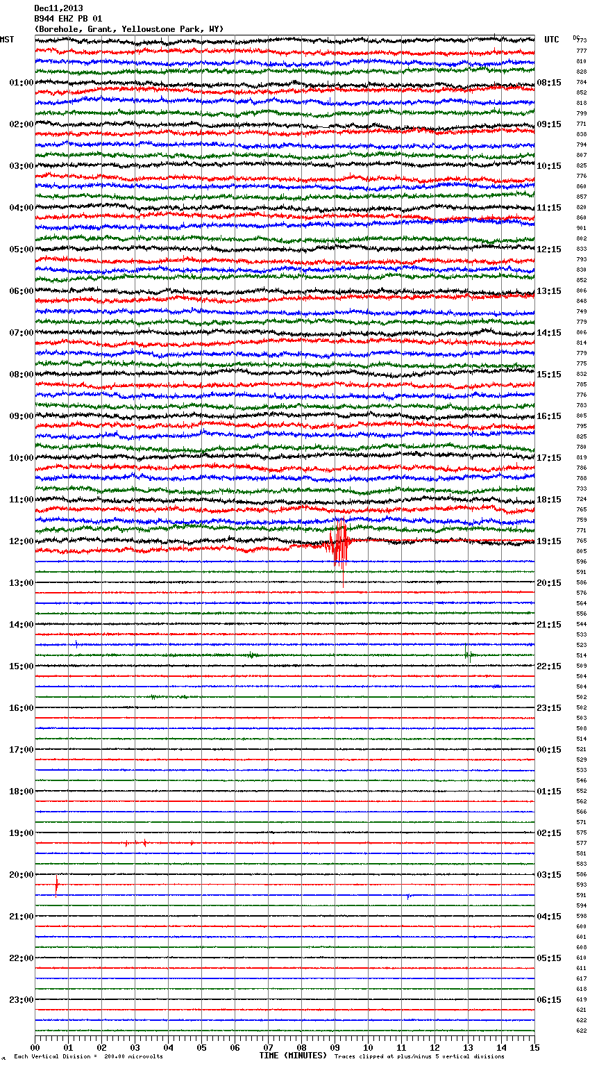Click the 00:15 UTC time label

(x=549, y=750)
